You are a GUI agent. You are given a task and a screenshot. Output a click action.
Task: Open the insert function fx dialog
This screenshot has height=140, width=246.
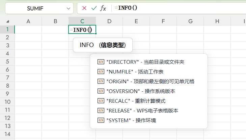(103, 8)
